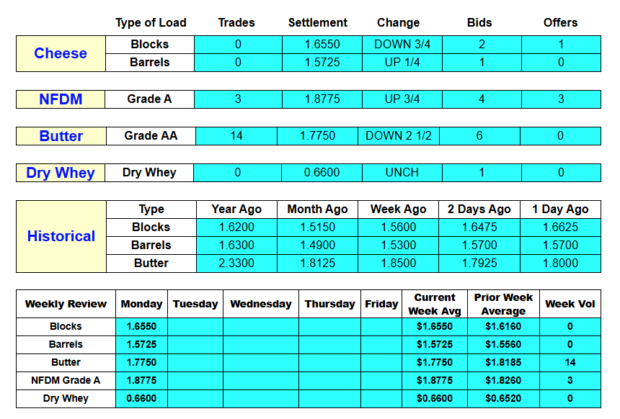Select Blocks settlement value 1.6550
The image size is (620, 419).
pyautogui.click(x=322, y=44)
